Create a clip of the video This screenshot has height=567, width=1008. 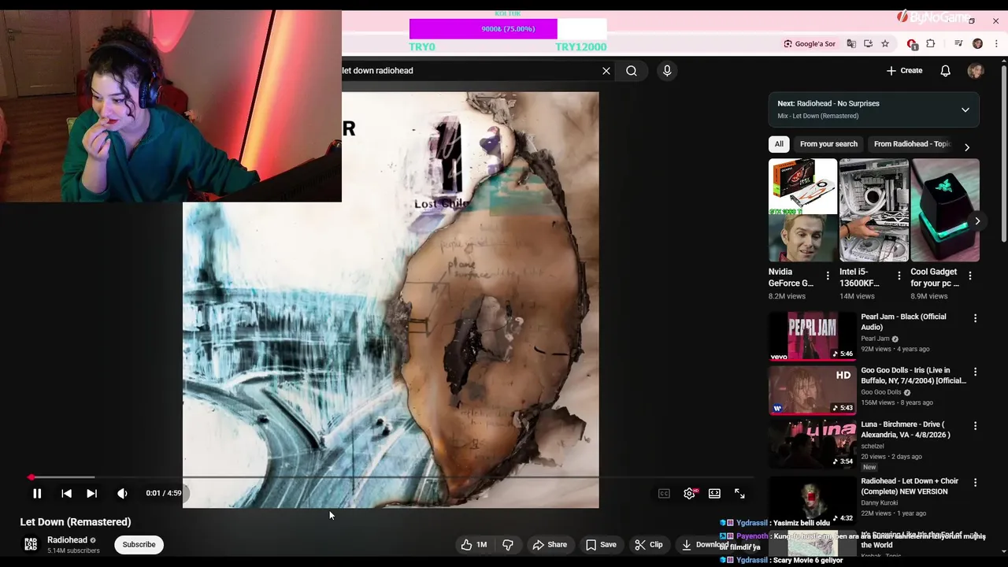(649, 544)
